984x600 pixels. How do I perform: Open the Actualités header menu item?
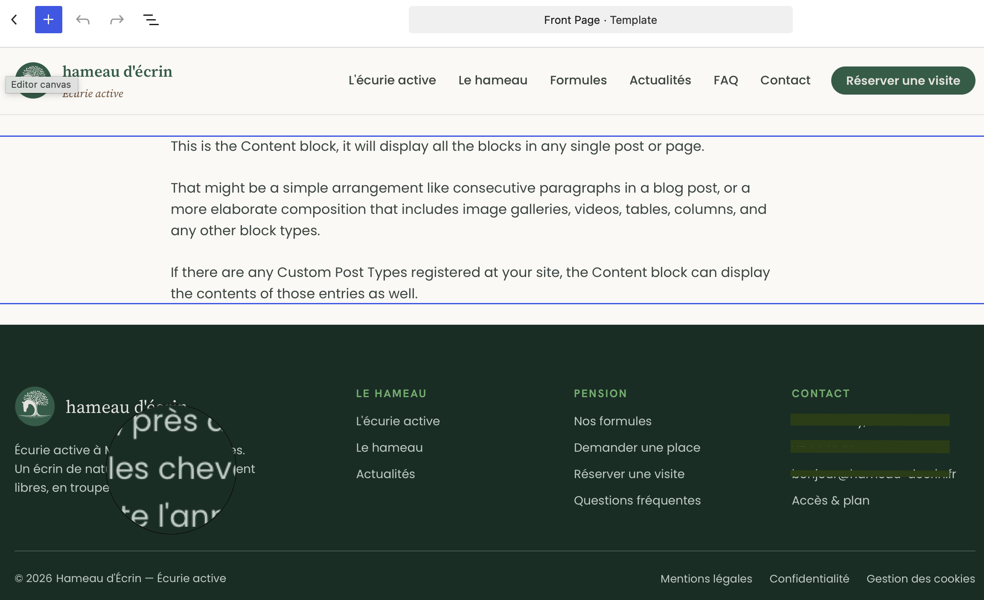(660, 80)
